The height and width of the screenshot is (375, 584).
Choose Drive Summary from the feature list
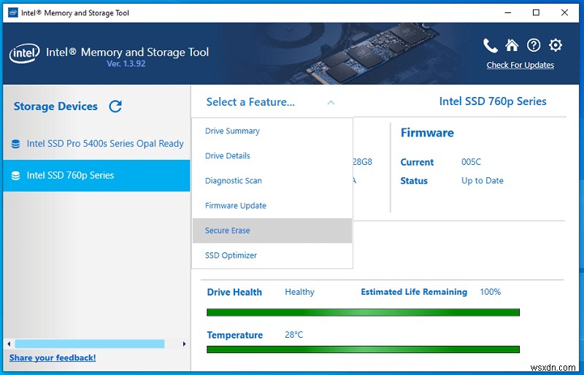click(232, 131)
